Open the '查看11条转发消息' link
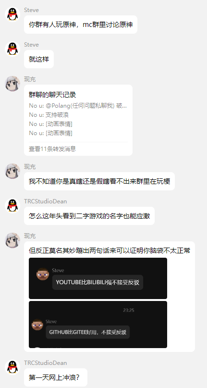207x388 pixels. point(52,149)
